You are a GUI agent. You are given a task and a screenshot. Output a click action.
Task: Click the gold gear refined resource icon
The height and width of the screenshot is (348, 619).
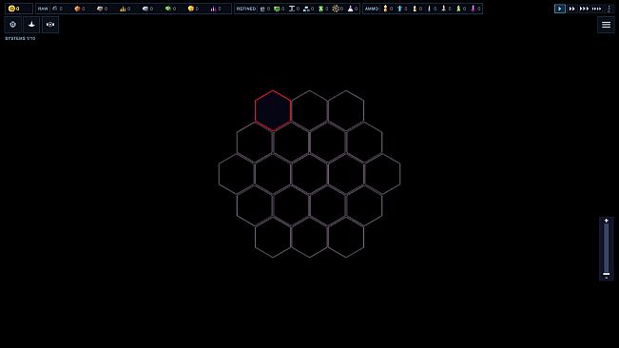pos(336,9)
